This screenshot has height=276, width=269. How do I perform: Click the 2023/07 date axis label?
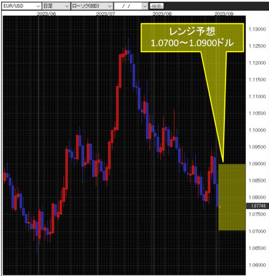(x=105, y=13)
